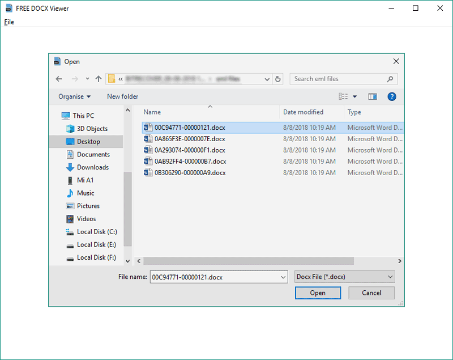Change the file view layout icon
The height and width of the screenshot is (360, 453).
click(343, 96)
